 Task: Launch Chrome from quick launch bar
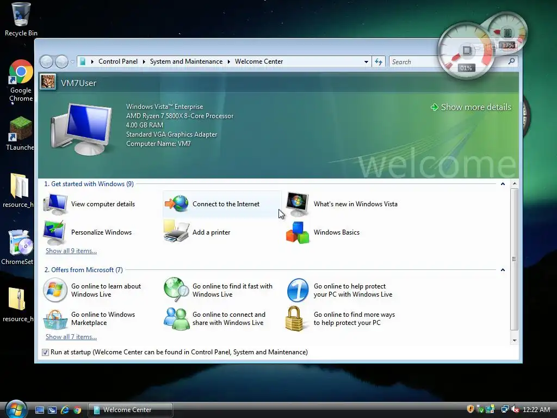(x=77, y=410)
